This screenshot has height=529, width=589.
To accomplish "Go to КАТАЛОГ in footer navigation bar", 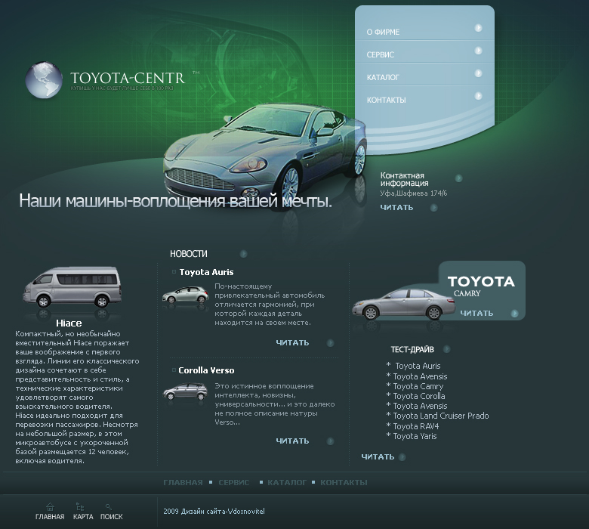I will [x=287, y=482].
